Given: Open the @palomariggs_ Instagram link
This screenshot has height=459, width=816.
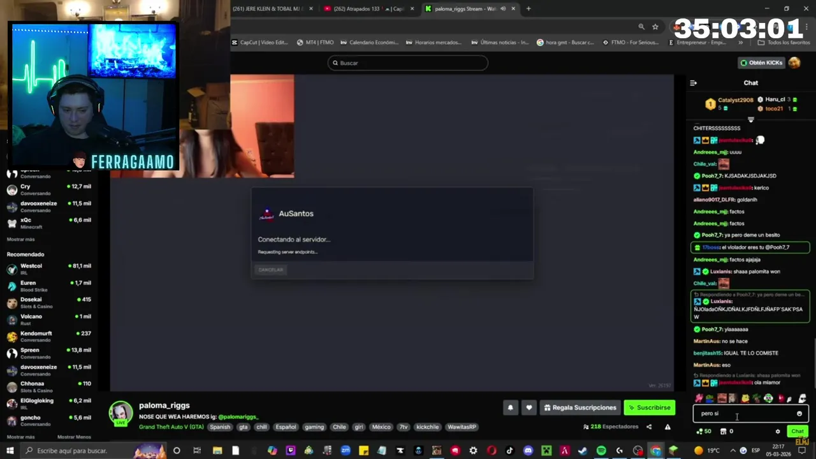Looking at the screenshot, I should (238, 417).
